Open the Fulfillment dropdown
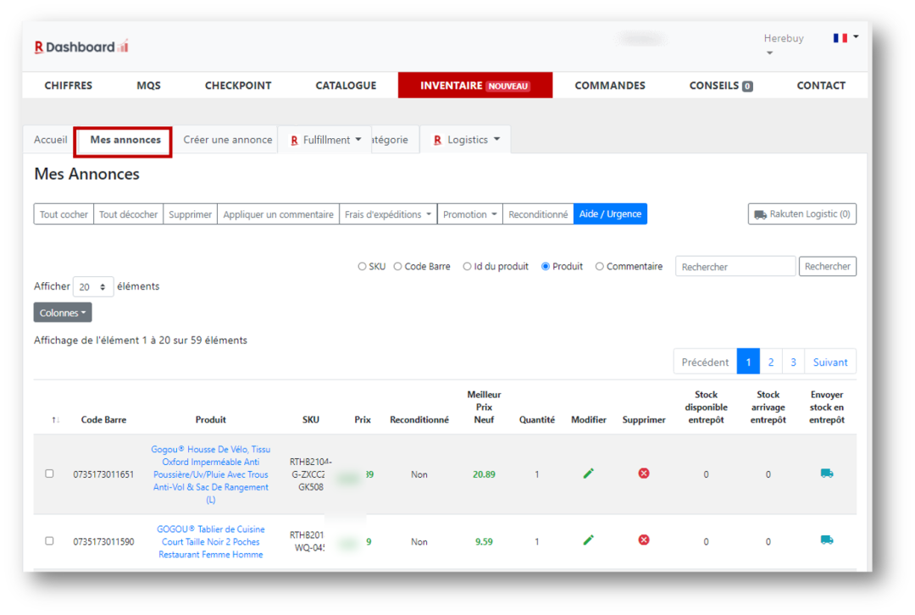 [x=324, y=138]
